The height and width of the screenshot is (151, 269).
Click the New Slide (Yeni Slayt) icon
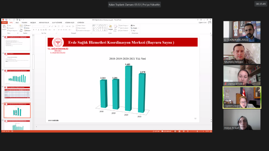point(21,28)
